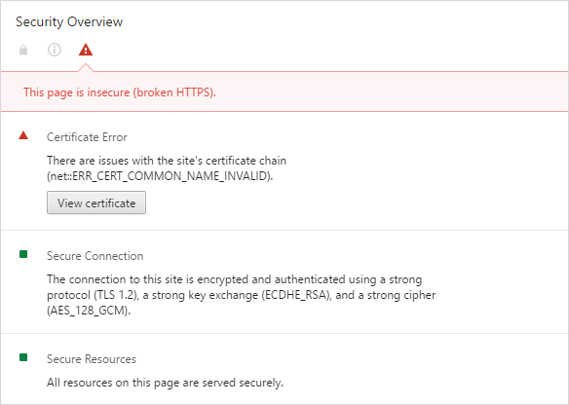Click the green square beside Secure Resources

[x=23, y=357]
